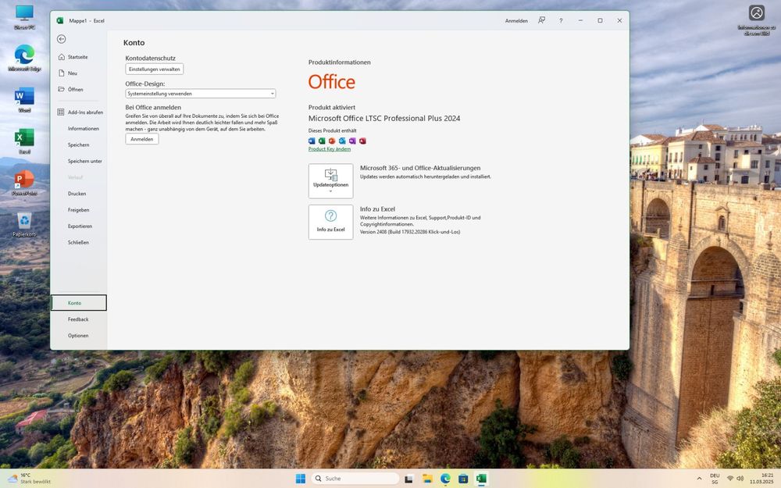The height and width of the screenshot is (488, 781).
Task: Switch to the Feedback section
Action: click(78, 319)
